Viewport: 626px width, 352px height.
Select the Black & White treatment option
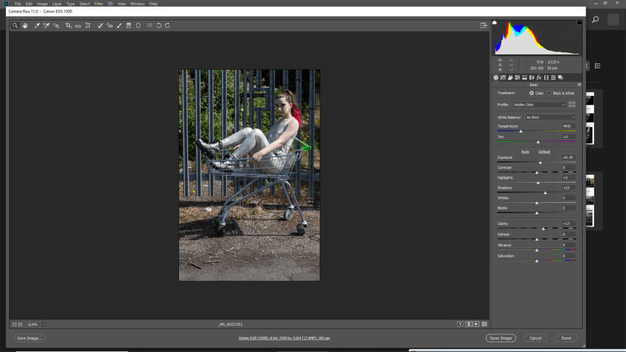[549, 93]
